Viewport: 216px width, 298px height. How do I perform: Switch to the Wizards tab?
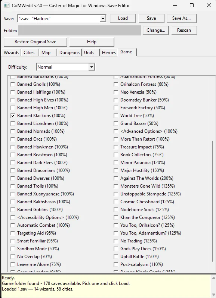pos(12,53)
